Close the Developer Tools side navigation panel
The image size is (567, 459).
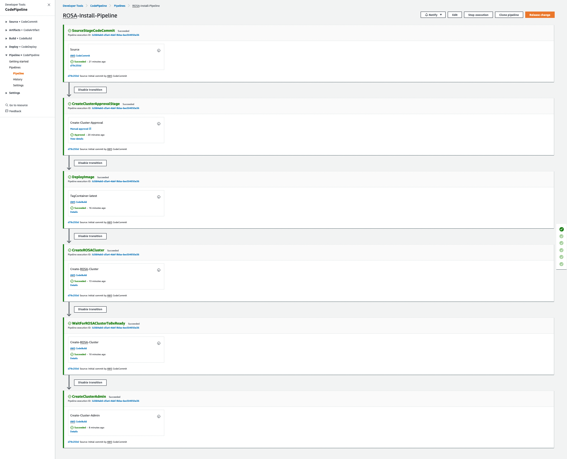(49, 5)
